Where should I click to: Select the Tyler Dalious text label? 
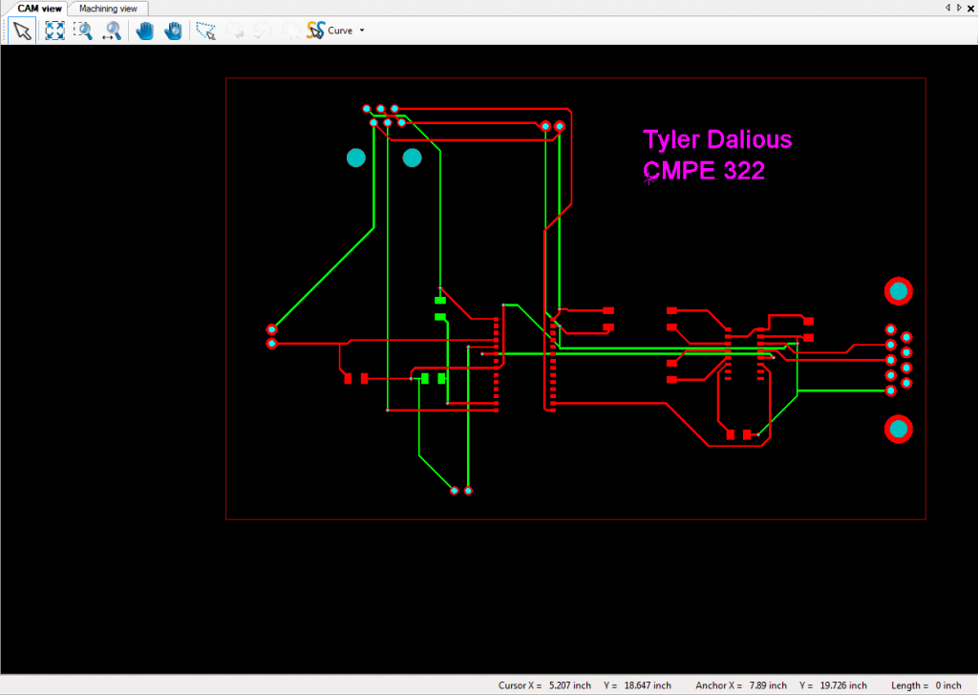[717, 139]
